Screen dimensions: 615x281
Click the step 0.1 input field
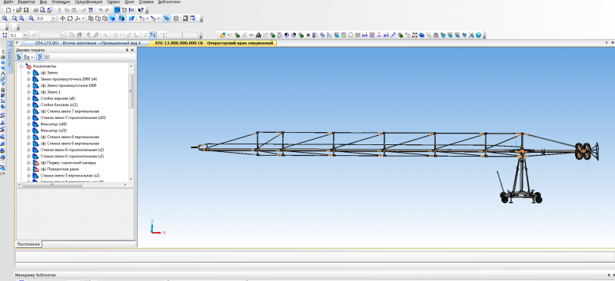16,35
